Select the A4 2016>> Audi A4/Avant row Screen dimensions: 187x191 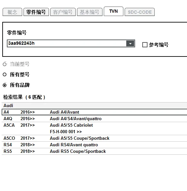tap(94, 112)
